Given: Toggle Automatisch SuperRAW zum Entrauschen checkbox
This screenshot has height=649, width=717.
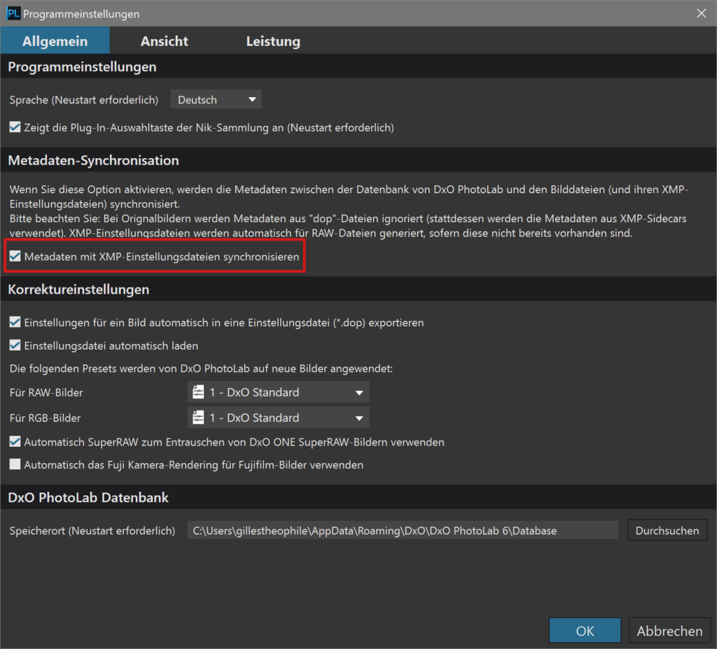Looking at the screenshot, I should (x=15, y=442).
